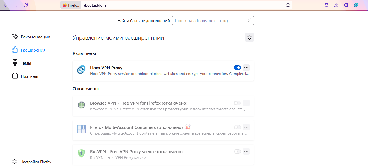Switch to Темы section
The width and height of the screenshot is (368, 167).
click(22, 63)
